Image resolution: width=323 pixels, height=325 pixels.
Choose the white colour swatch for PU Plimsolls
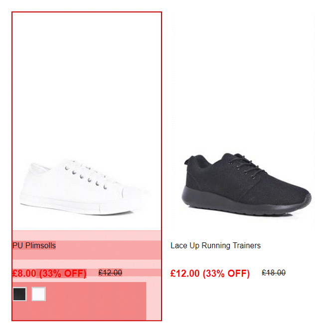click(x=38, y=294)
